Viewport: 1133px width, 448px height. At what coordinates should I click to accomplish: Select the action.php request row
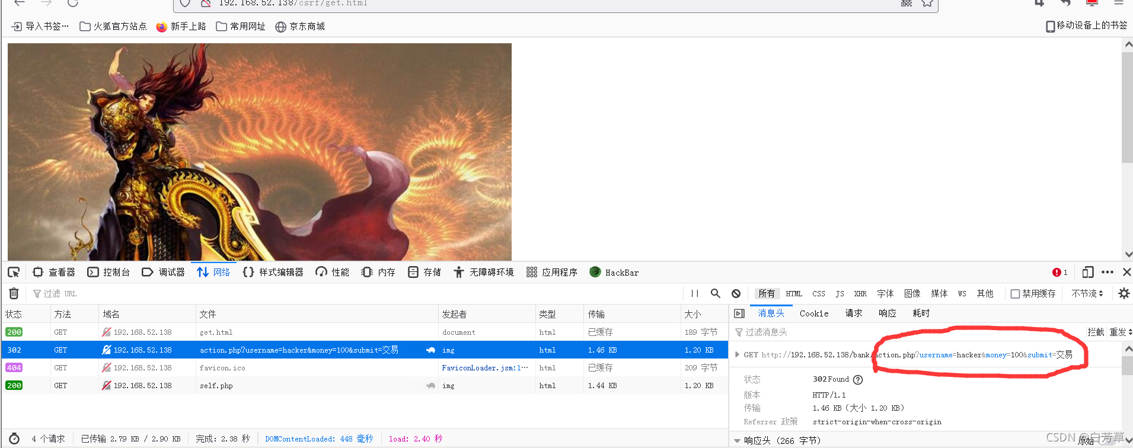(365, 350)
